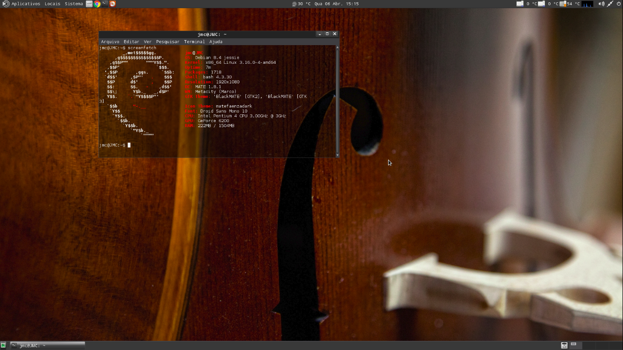Open the Arquivo menu in terminal
Viewport: 623px width, 350px height.
(110, 41)
